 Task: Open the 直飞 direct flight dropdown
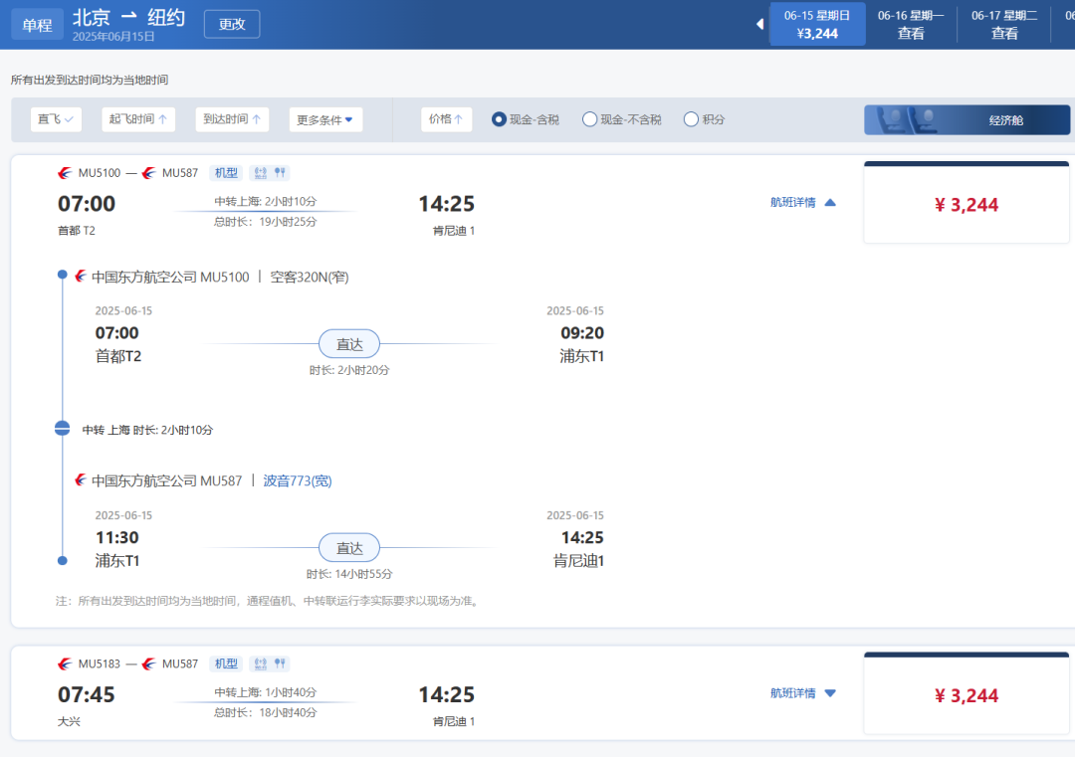coord(56,119)
